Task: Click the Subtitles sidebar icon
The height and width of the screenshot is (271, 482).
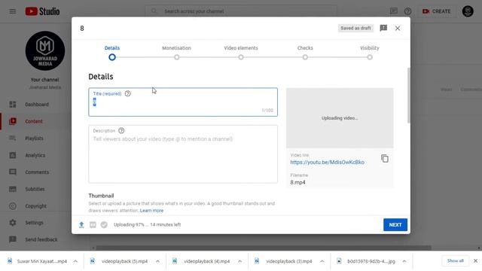Action: pyautogui.click(x=13, y=189)
